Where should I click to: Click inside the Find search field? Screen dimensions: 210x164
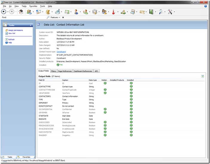pos(26,18)
